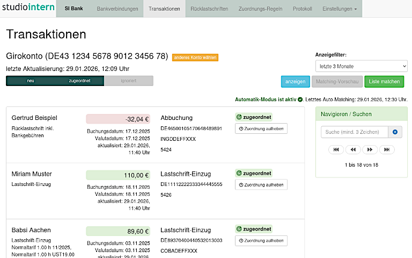
Task: Click zugeordnet badge icon for Babsi Aachen
Action: pyautogui.click(x=239, y=229)
